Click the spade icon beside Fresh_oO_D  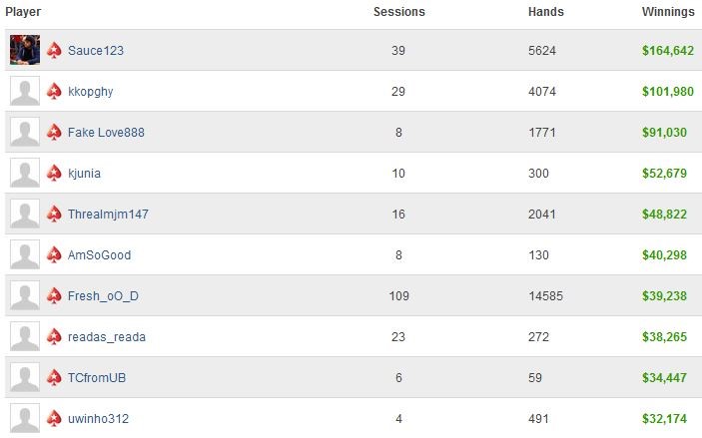tap(54, 295)
